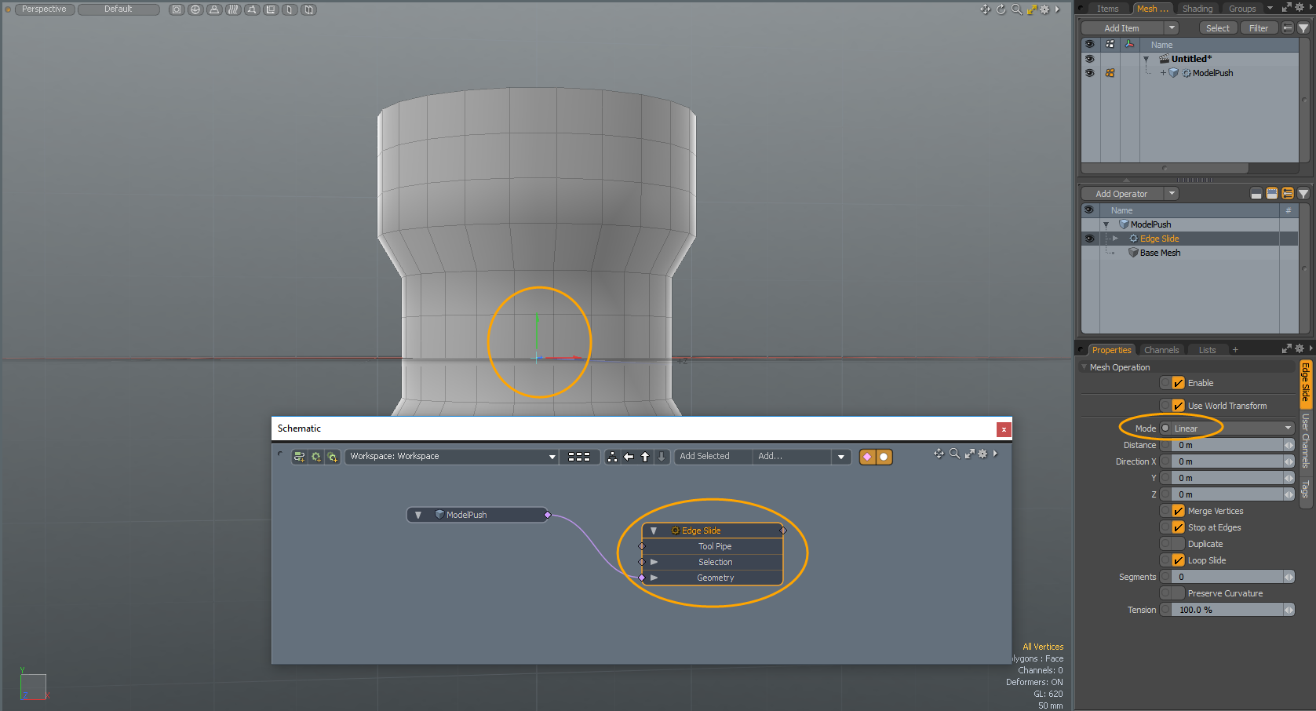Click the schematic grid layout icon

(579, 457)
